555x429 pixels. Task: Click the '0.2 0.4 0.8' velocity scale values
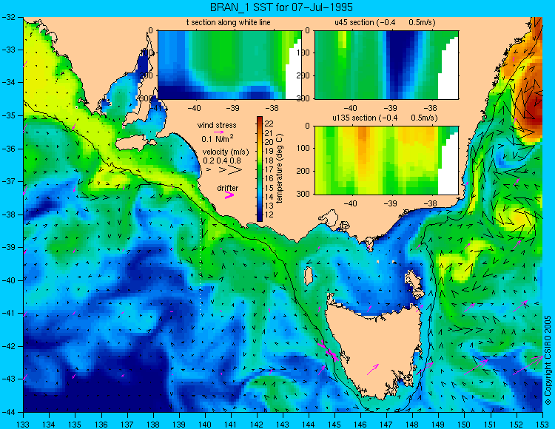[222, 161]
